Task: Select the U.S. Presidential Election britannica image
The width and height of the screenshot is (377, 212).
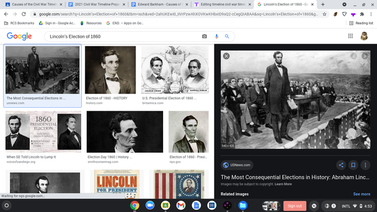Action: (175, 70)
